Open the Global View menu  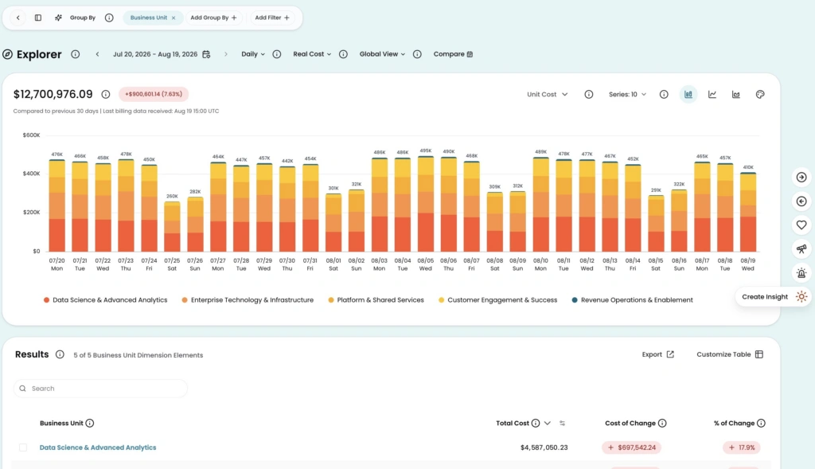click(382, 54)
